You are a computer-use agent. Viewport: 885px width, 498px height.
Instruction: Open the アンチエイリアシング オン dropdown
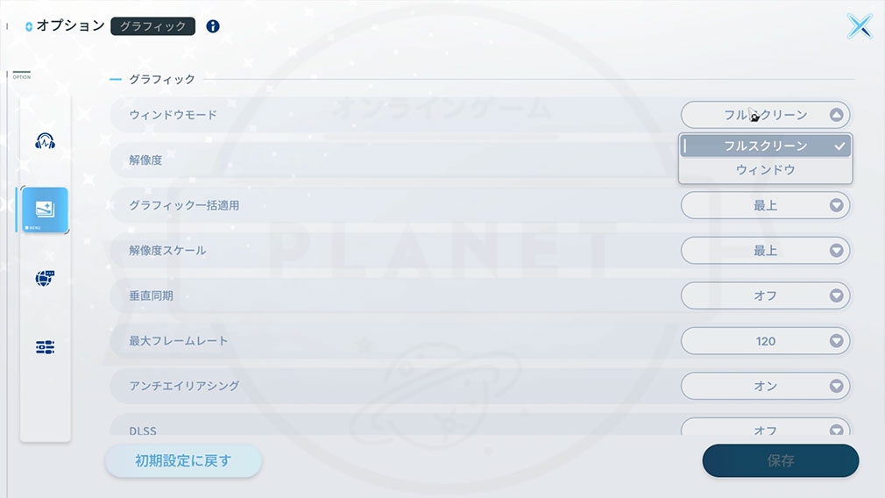point(765,386)
